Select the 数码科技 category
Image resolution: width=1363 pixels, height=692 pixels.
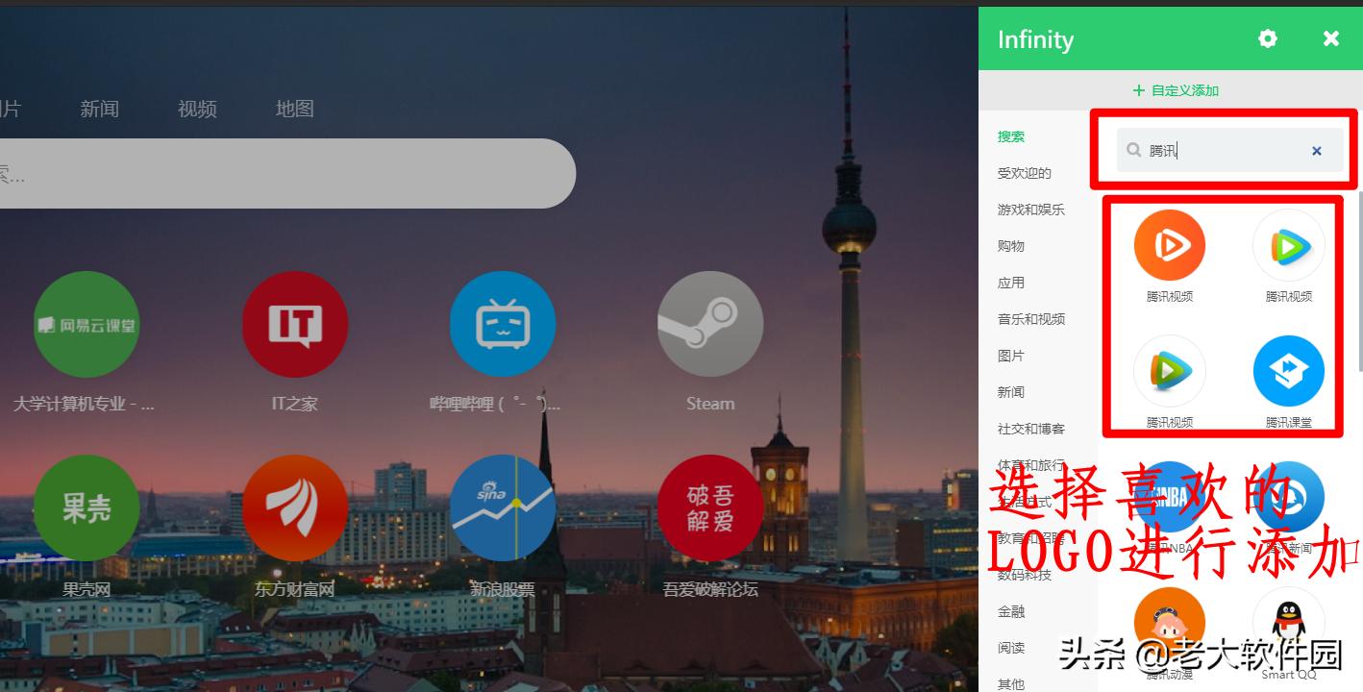(1025, 575)
